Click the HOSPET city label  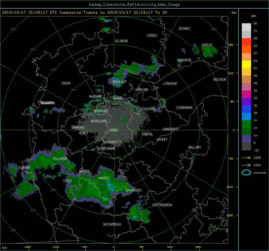(x=162, y=140)
